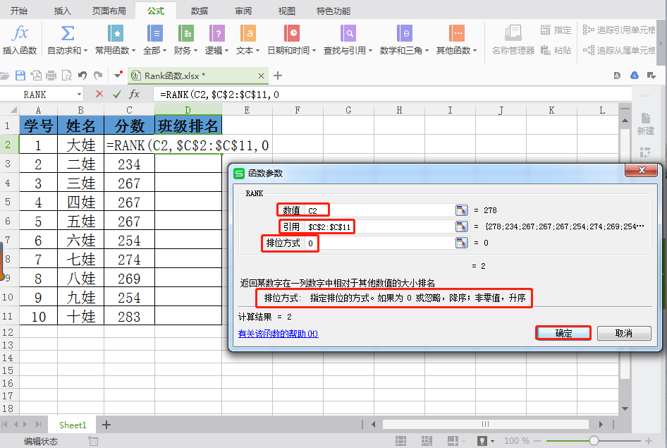Click the zoom out minus button
667x448 pixels.
[x=537, y=441]
